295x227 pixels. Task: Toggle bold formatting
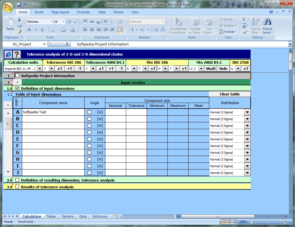pos(29,30)
